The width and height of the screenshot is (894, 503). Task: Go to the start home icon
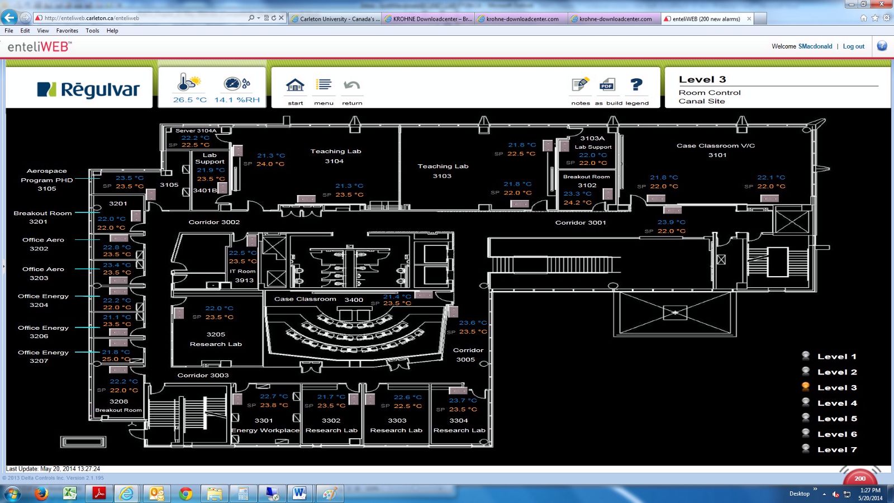(x=295, y=85)
